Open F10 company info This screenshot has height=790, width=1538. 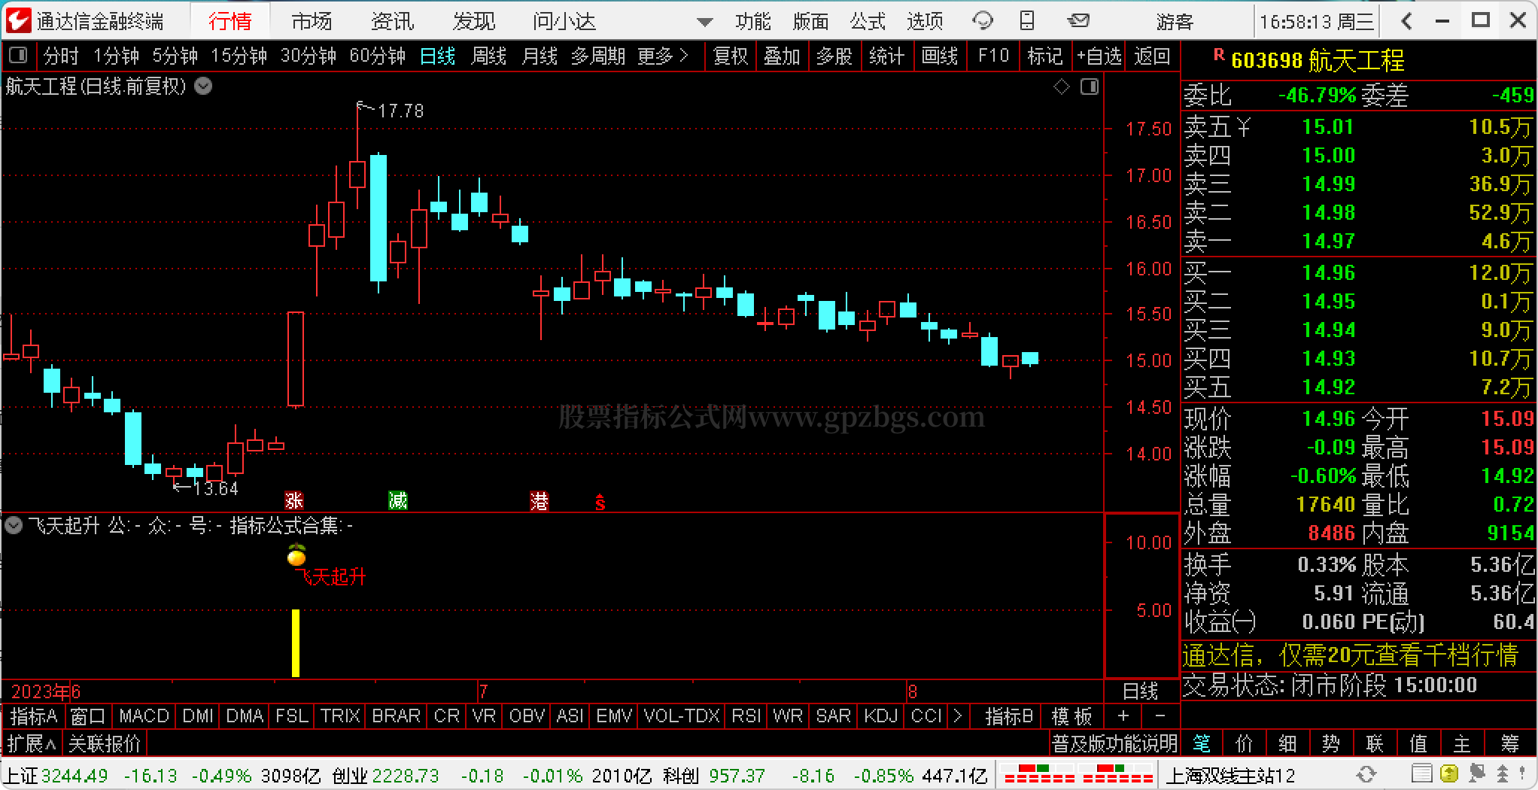click(x=993, y=56)
